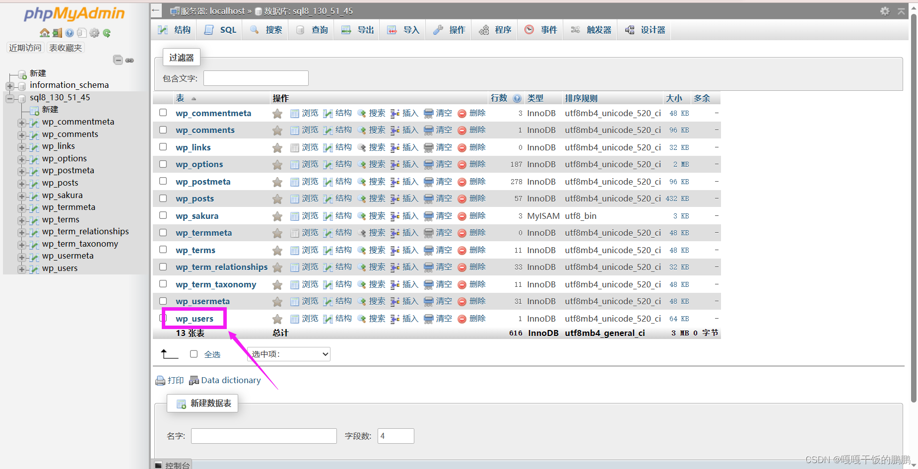Screen dimensions: 918x469
Task: Check the wp_options checkbox
Action: point(163,164)
